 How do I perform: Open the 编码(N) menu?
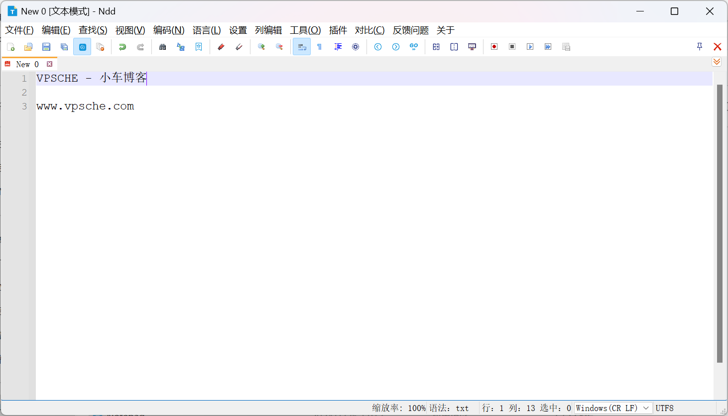coord(169,30)
